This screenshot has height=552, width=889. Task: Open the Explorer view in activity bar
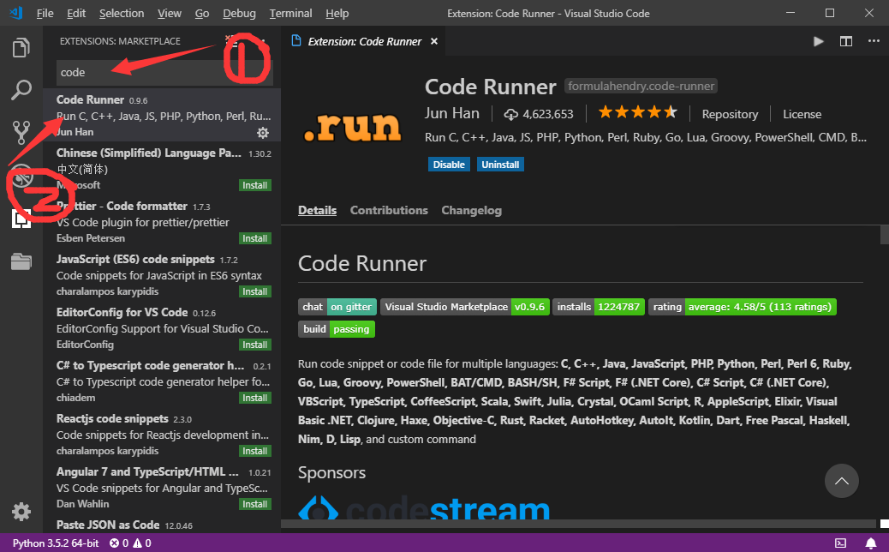tap(21, 47)
